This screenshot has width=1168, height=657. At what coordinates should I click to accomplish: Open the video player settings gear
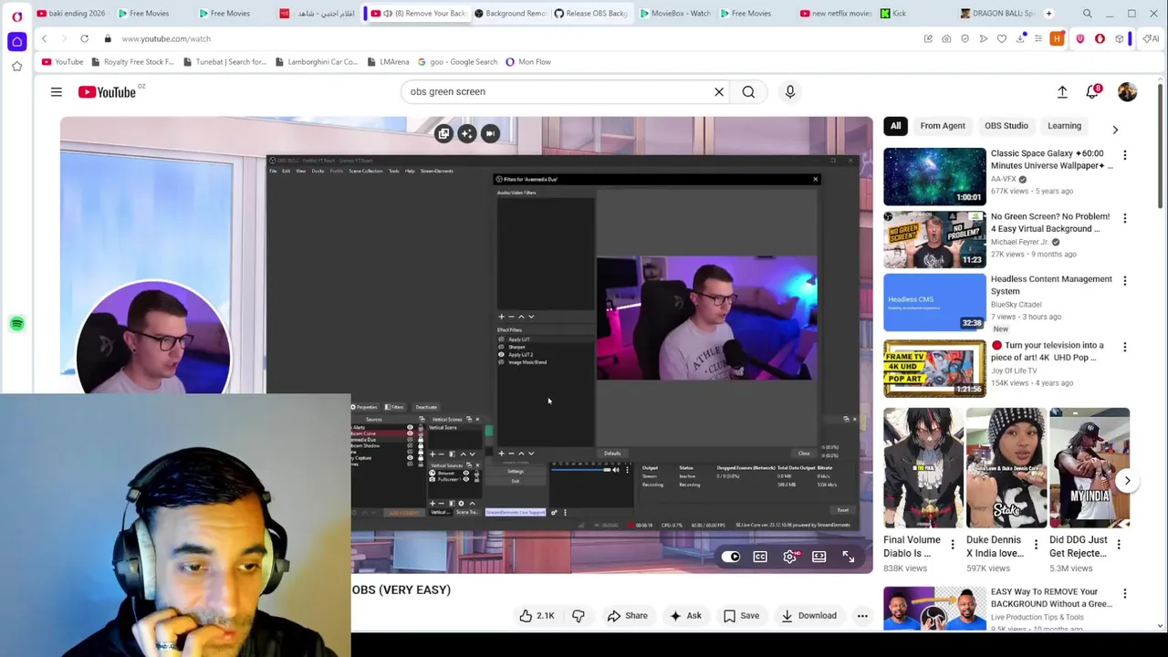[x=790, y=557]
